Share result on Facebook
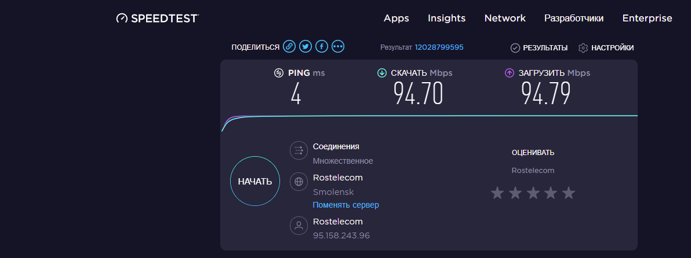The image size is (691, 258). pos(322,46)
